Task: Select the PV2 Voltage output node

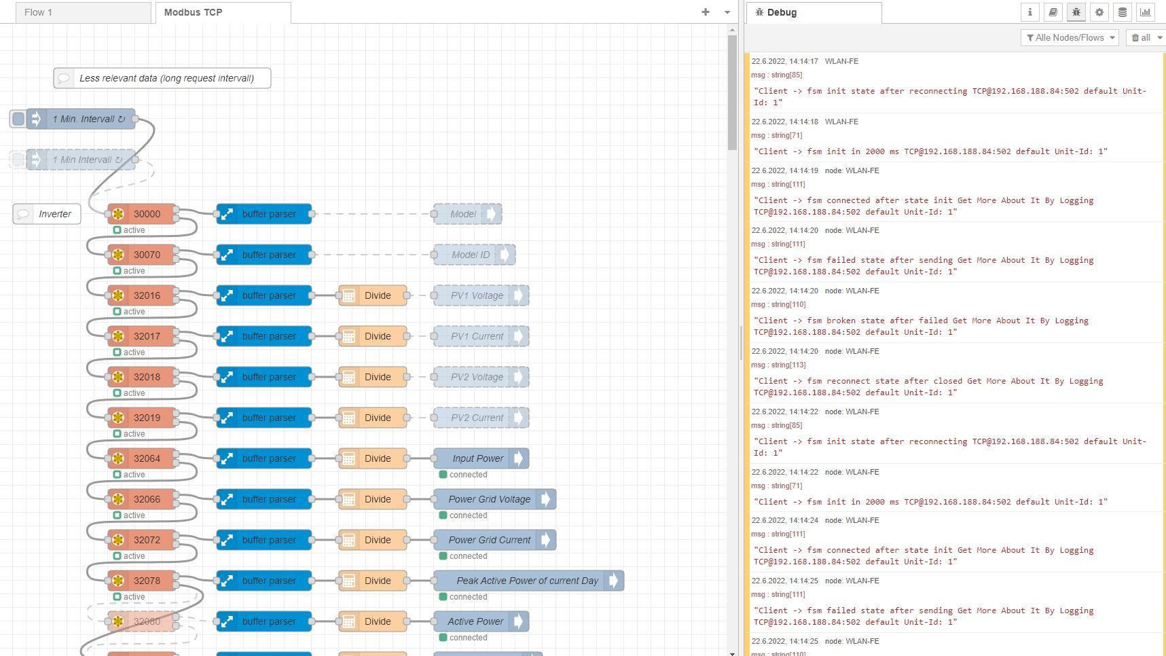Action: pos(481,377)
